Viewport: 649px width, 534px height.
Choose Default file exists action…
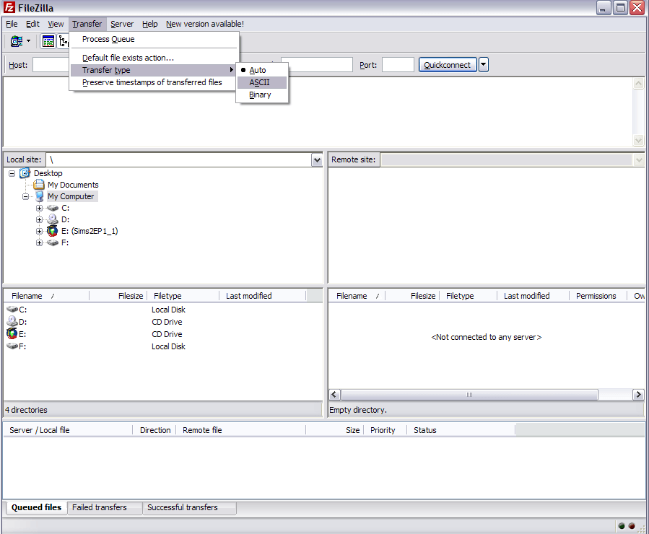pos(154,58)
